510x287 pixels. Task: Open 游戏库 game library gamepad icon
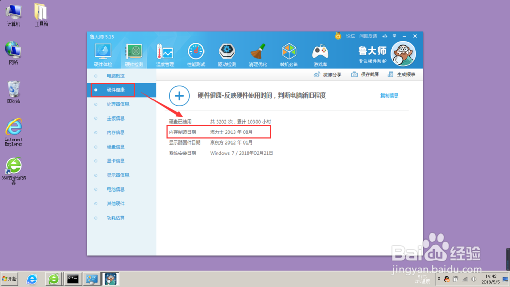tap(320, 55)
